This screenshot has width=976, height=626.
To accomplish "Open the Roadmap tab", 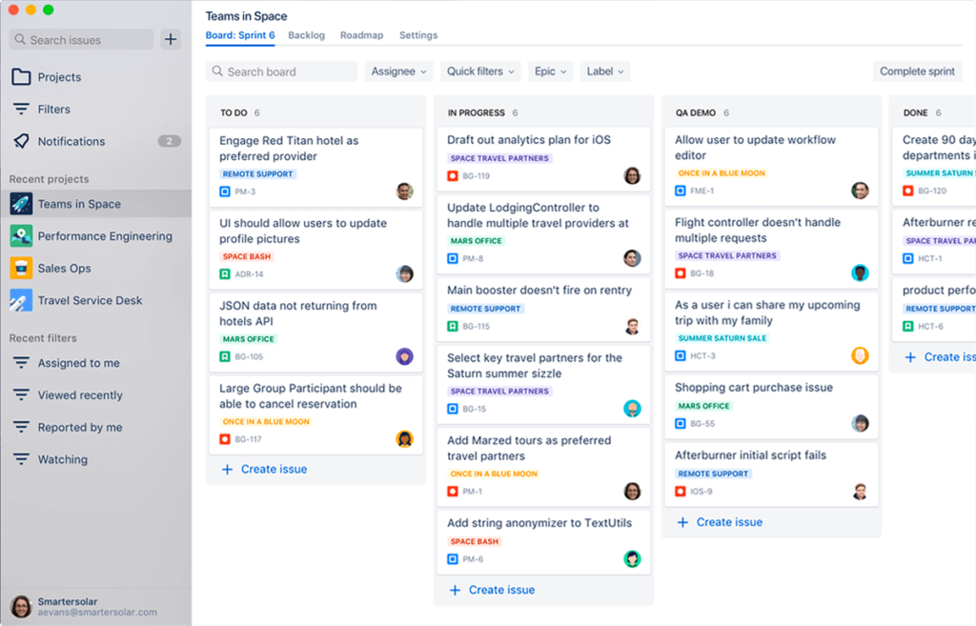I will (x=361, y=35).
